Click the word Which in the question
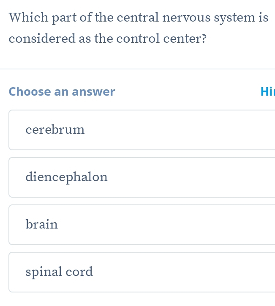This screenshot has width=275, height=306. tap(27, 18)
